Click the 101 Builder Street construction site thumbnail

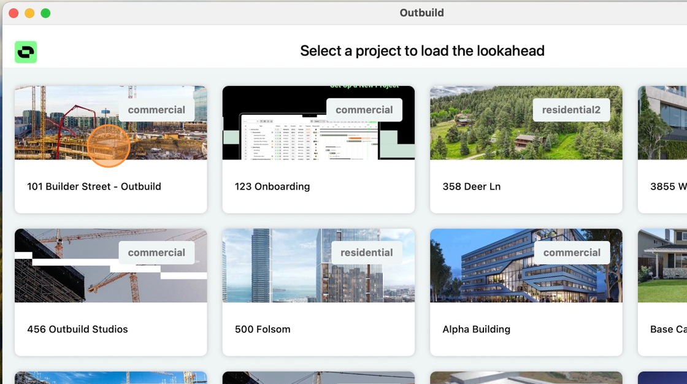coord(111,123)
